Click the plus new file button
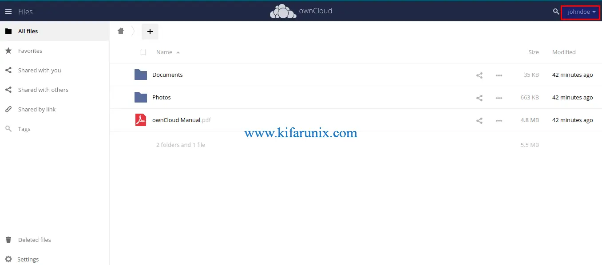Screen dimensions: 602x265 pyautogui.click(x=150, y=32)
